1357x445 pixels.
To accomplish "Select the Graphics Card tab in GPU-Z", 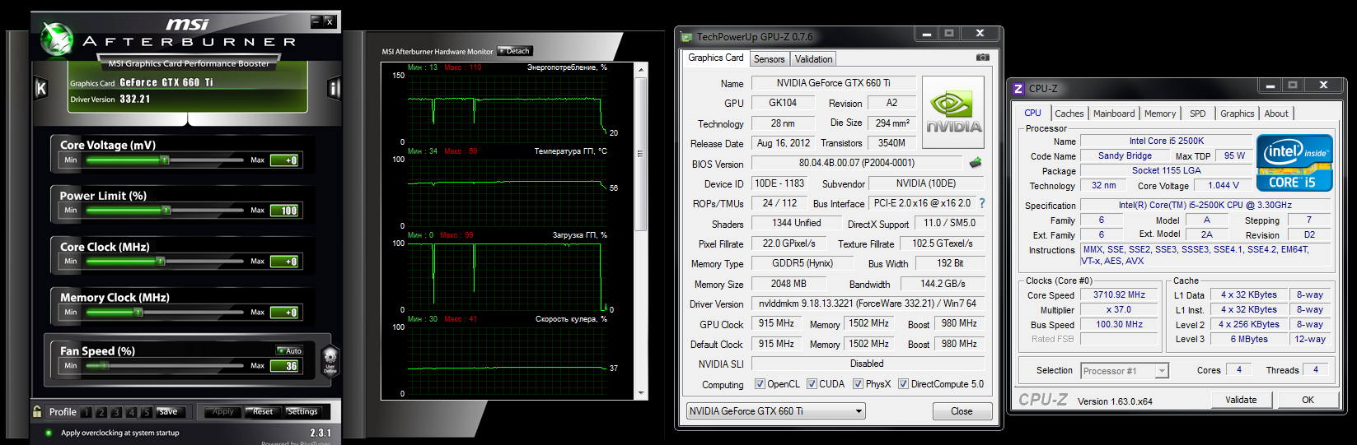I will click(715, 58).
